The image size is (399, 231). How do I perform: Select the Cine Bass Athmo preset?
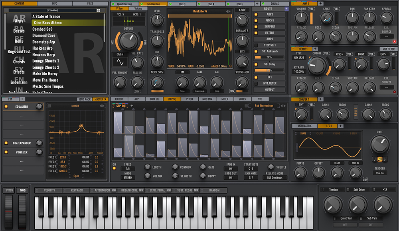coord(68,23)
